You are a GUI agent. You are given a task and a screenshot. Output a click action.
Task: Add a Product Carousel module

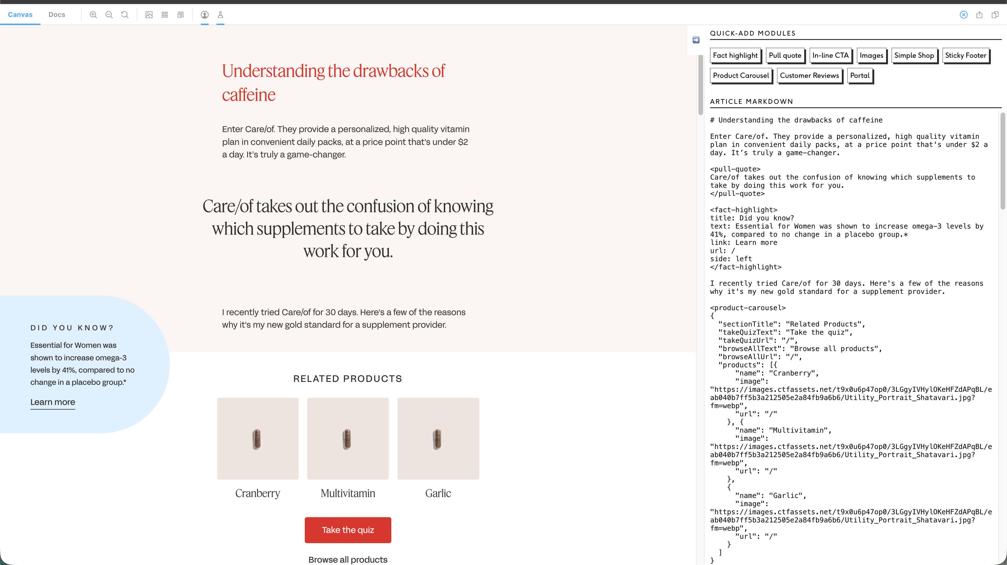pos(741,76)
